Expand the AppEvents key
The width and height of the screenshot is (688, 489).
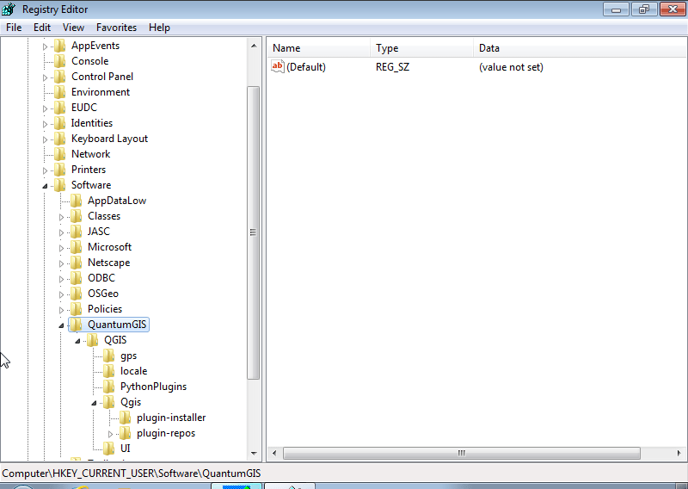[x=45, y=46]
